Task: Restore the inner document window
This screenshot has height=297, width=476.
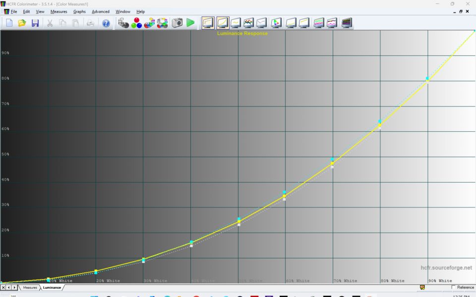Action: tap(461, 11)
